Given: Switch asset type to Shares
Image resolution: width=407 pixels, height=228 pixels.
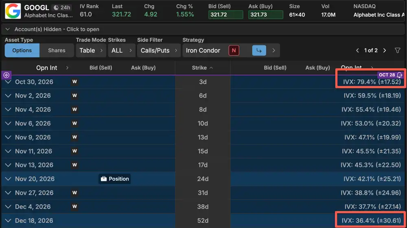Looking at the screenshot, I should coord(57,50).
